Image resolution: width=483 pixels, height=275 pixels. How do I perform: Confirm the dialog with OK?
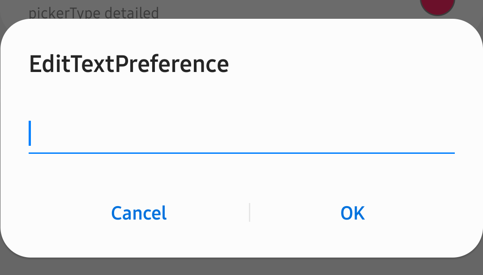[x=353, y=213]
